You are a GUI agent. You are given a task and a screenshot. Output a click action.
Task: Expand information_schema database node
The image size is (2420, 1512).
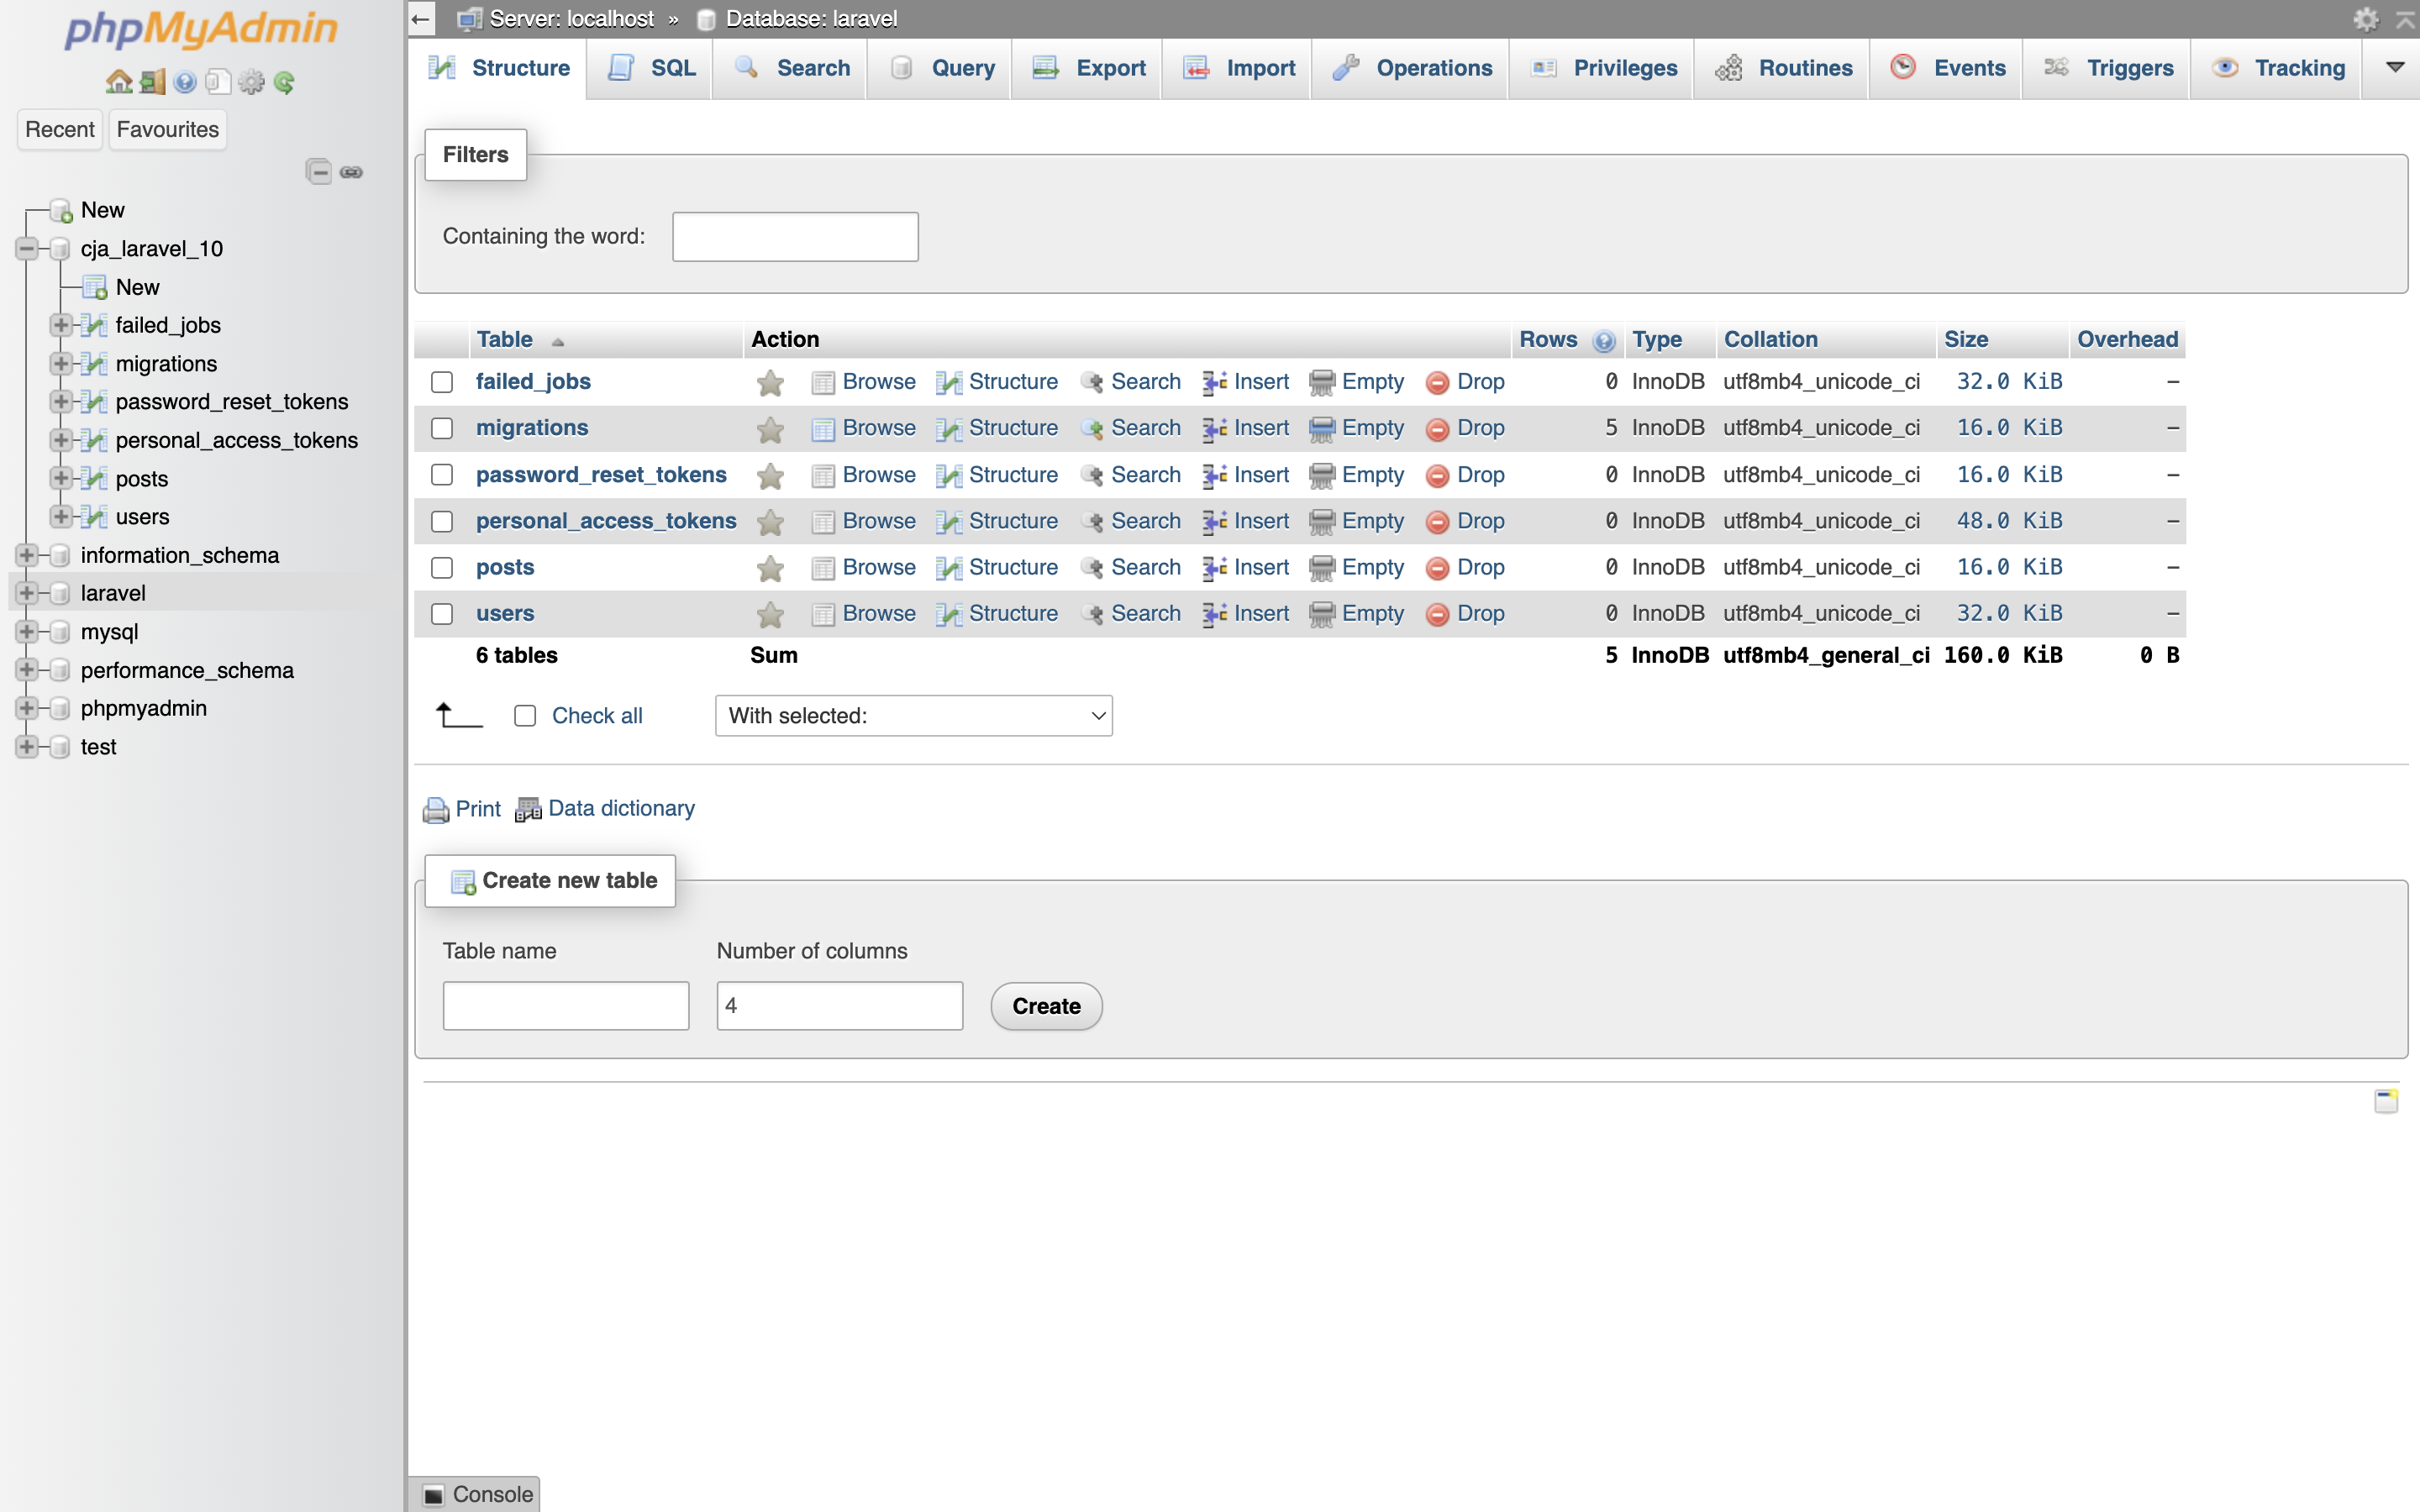point(27,555)
